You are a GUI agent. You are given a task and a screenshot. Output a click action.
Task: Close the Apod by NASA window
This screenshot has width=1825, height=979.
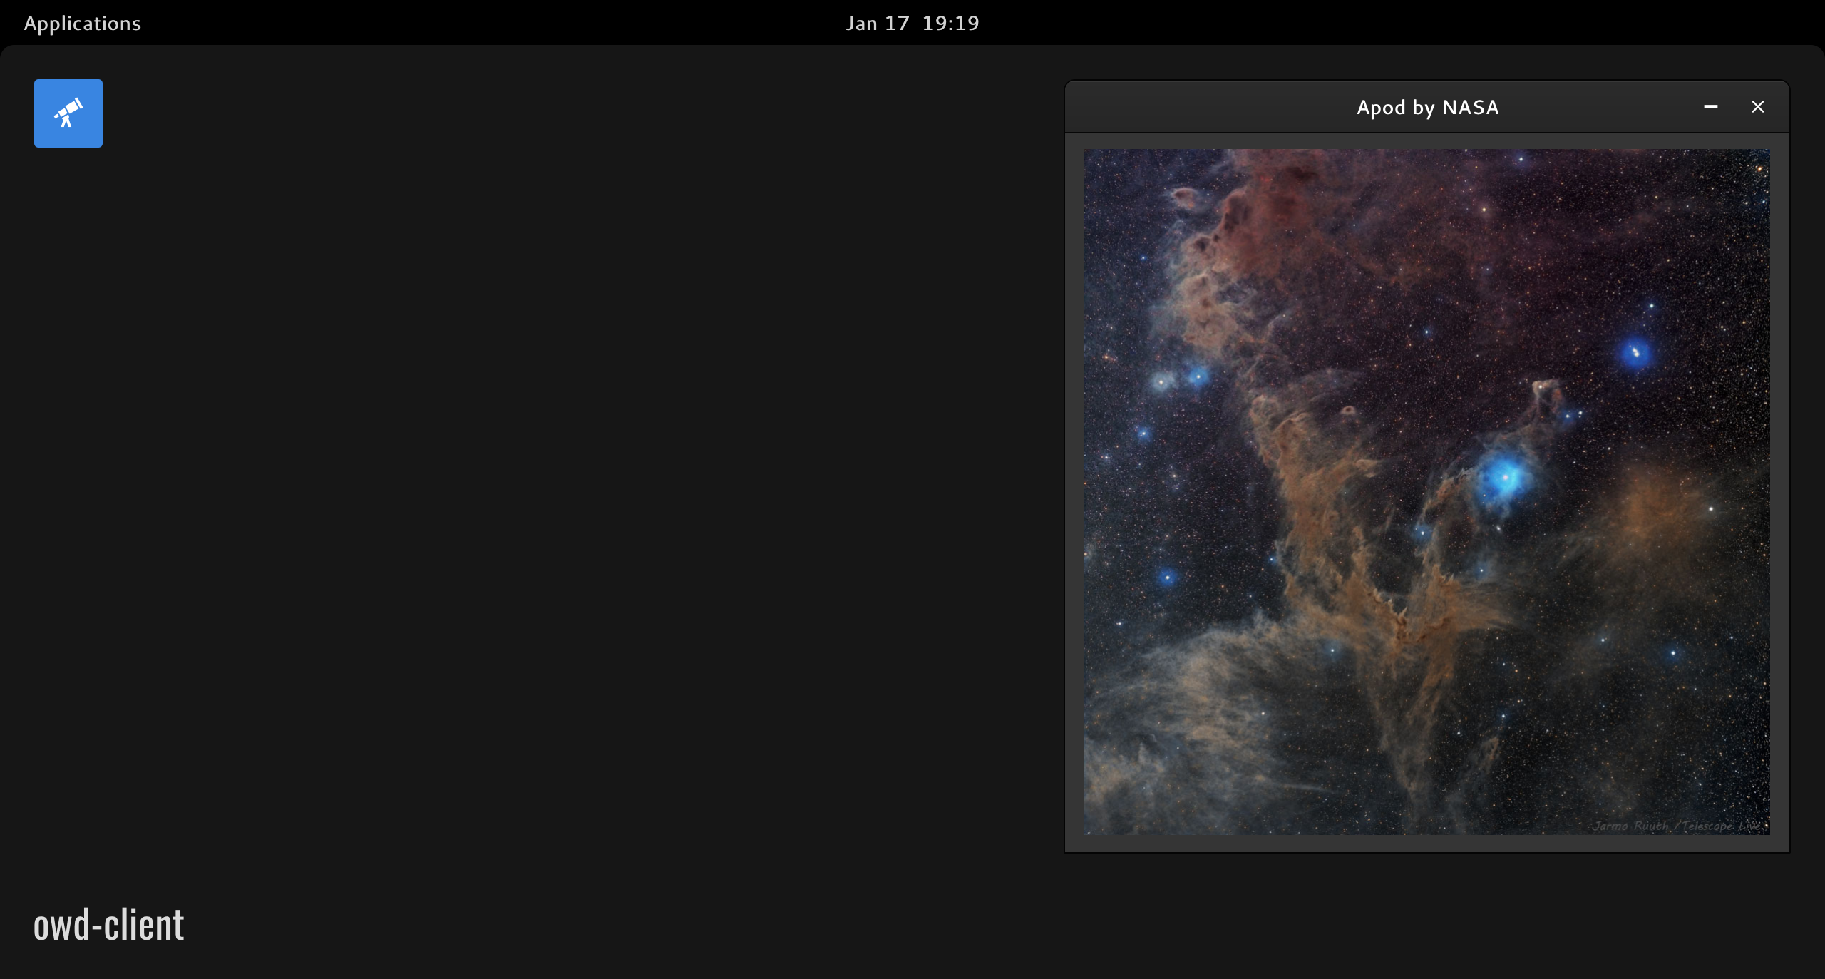(x=1757, y=107)
